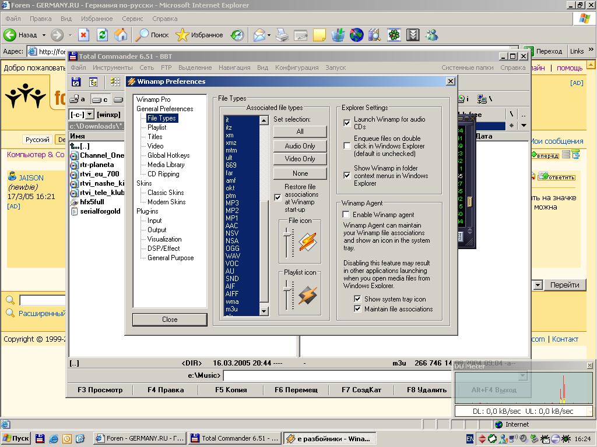
Task: Open Избранное favorites panel
Action: tap(199, 35)
